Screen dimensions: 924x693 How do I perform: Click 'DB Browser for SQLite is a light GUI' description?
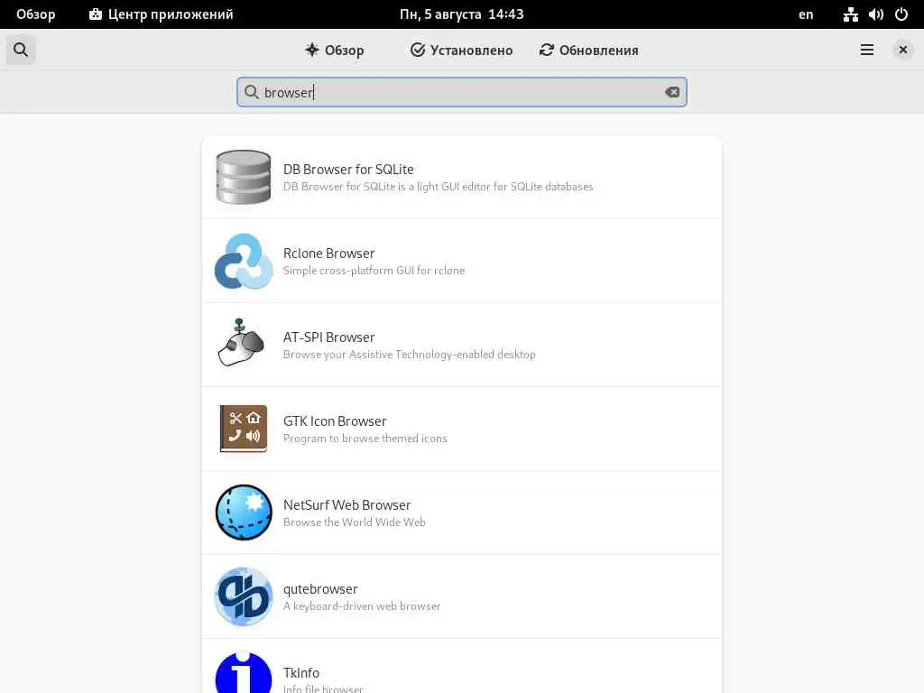[x=438, y=186]
